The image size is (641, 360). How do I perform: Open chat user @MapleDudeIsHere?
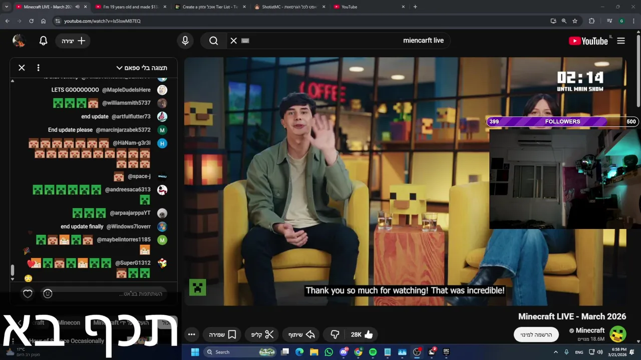[x=126, y=90]
